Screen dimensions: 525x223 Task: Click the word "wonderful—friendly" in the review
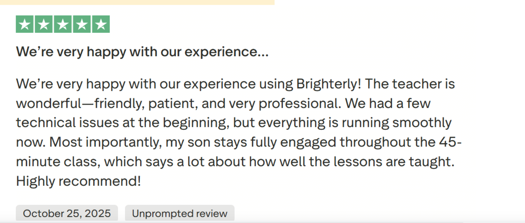(x=80, y=103)
